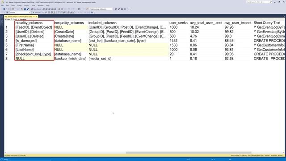This screenshot has width=286, height=161.
Task: Open the Edit menu
Action: 7,5
